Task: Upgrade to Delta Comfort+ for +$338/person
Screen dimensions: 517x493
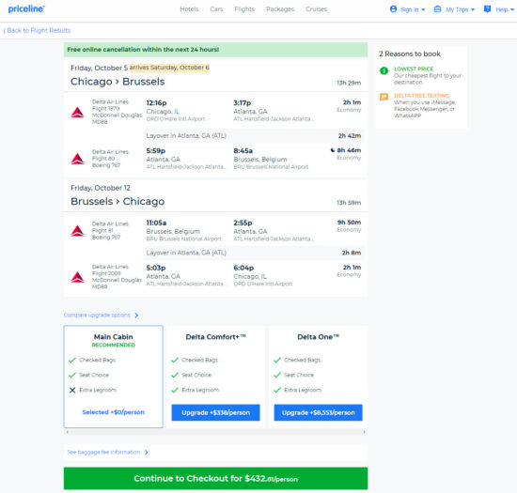Action: (x=215, y=412)
